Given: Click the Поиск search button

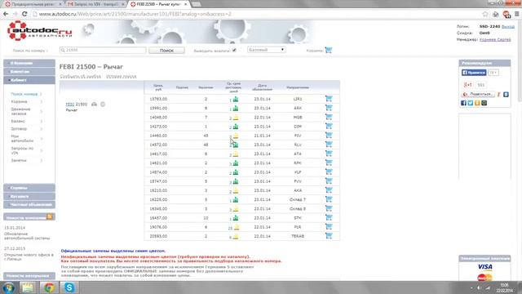Looking at the screenshot, I should [x=166, y=50].
